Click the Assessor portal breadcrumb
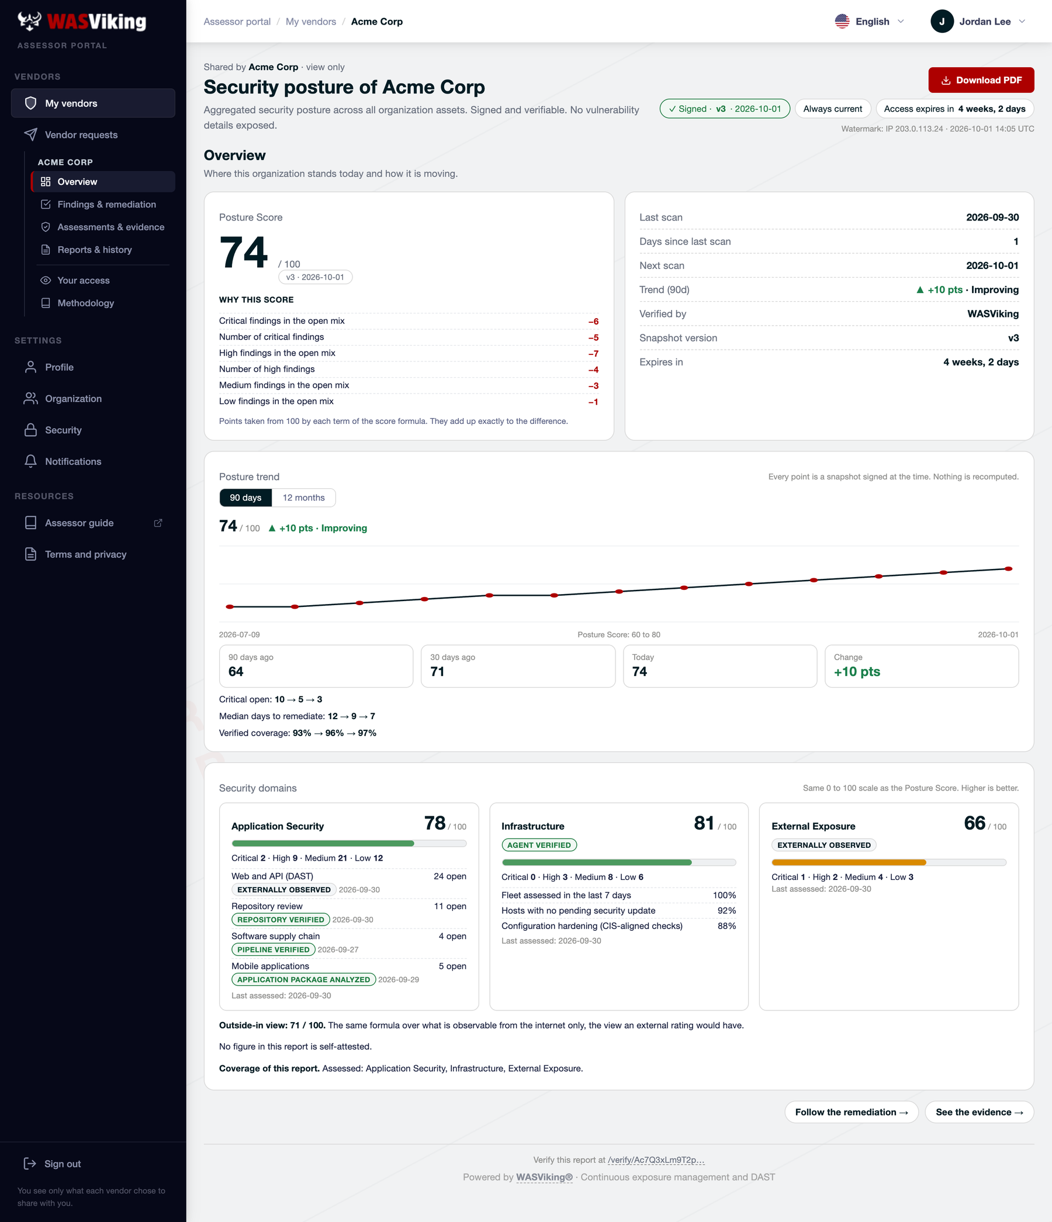 pyautogui.click(x=237, y=22)
